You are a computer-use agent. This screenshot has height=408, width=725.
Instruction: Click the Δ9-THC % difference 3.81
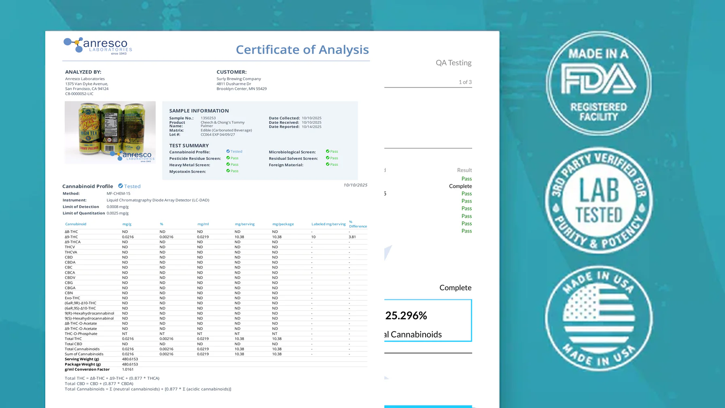coord(352,237)
